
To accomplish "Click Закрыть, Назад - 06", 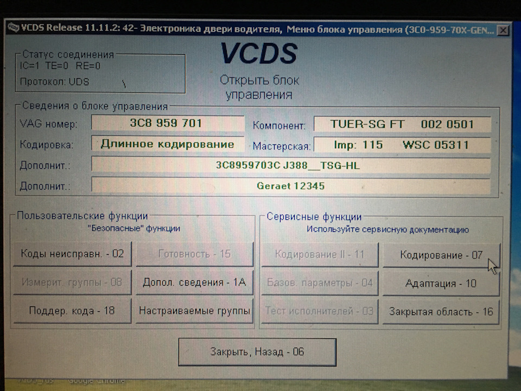I will (257, 352).
